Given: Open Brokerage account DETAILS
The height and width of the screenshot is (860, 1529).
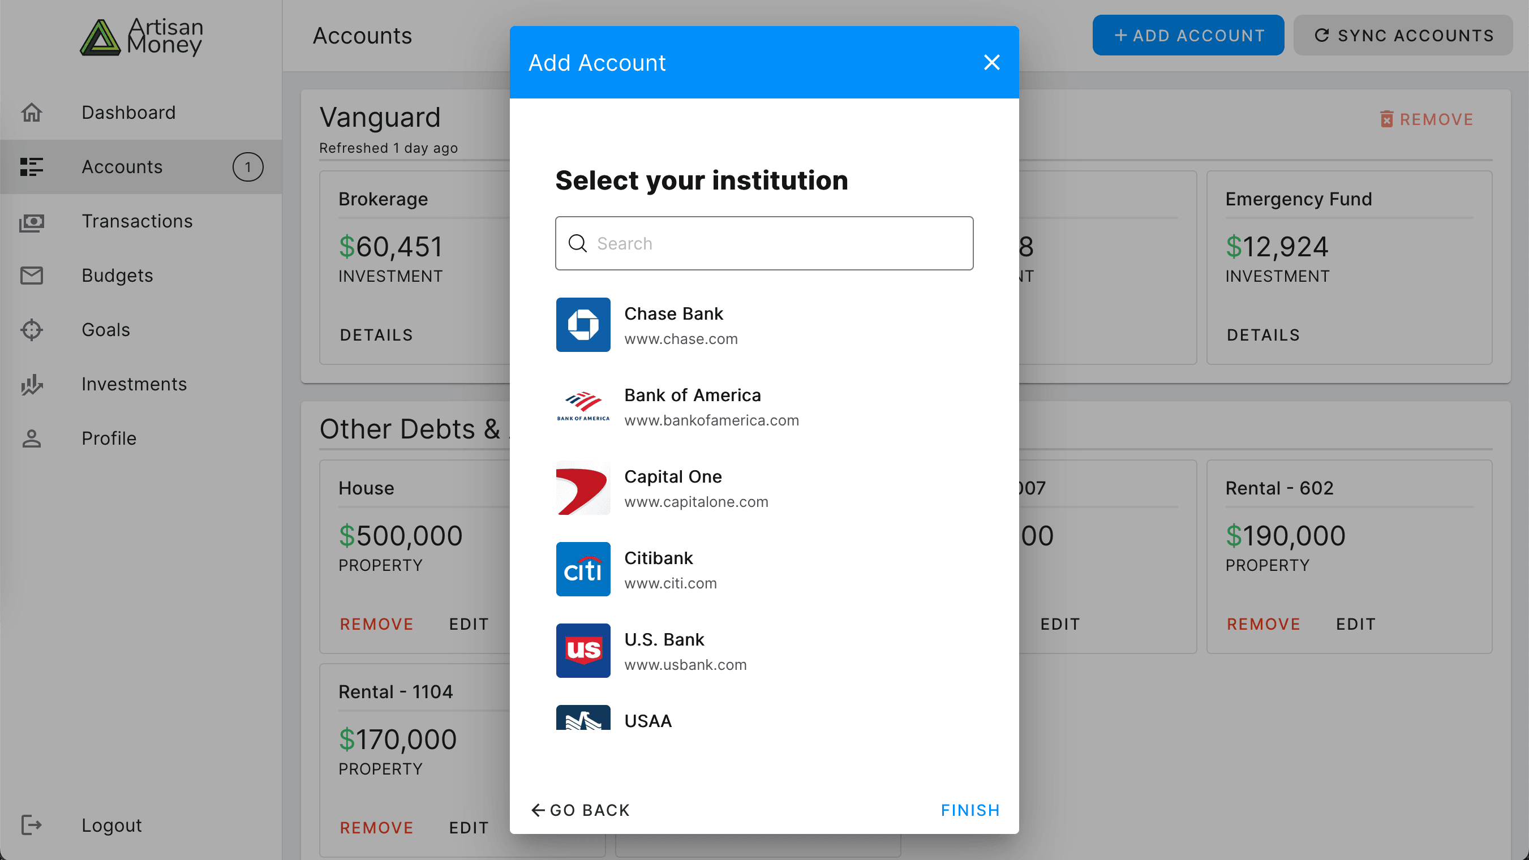Looking at the screenshot, I should (376, 335).
